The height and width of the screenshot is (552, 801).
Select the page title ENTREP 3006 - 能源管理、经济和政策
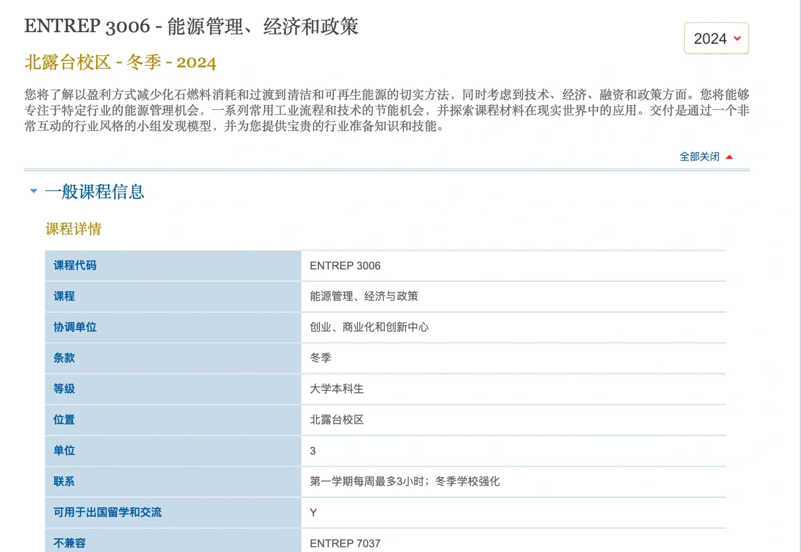pyautogui.click(x=192, y=26)
